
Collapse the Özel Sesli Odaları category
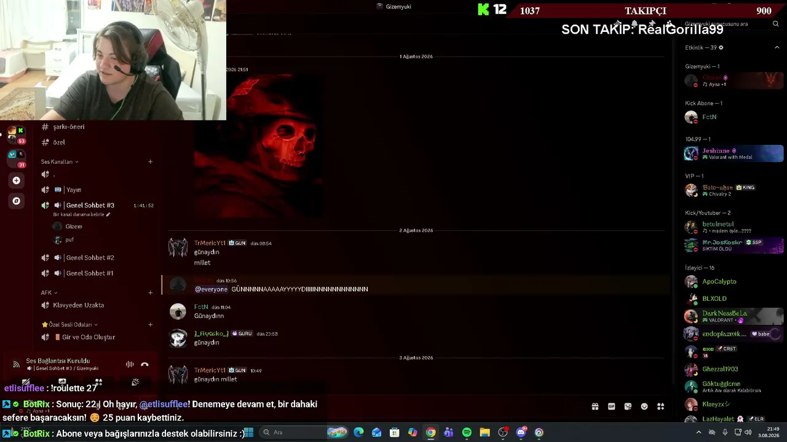[69, 325]
